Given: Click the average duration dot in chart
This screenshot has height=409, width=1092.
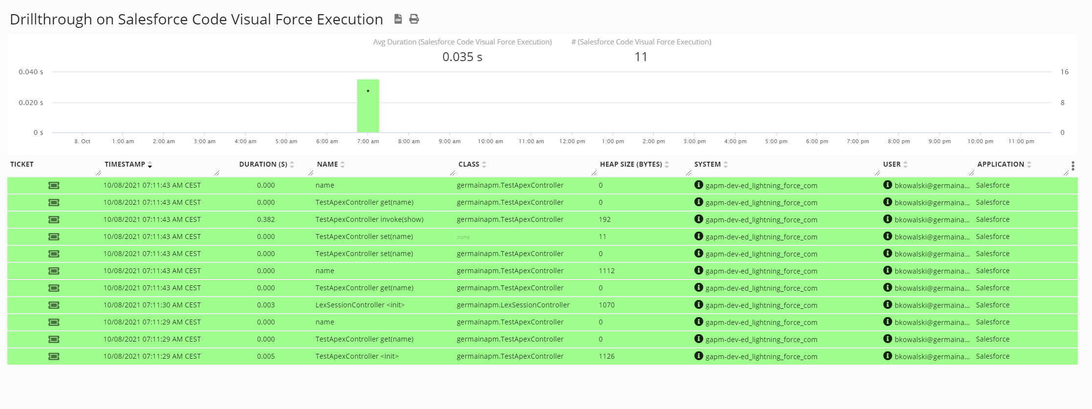Looking at the screenshot, I should coord(368,91).
